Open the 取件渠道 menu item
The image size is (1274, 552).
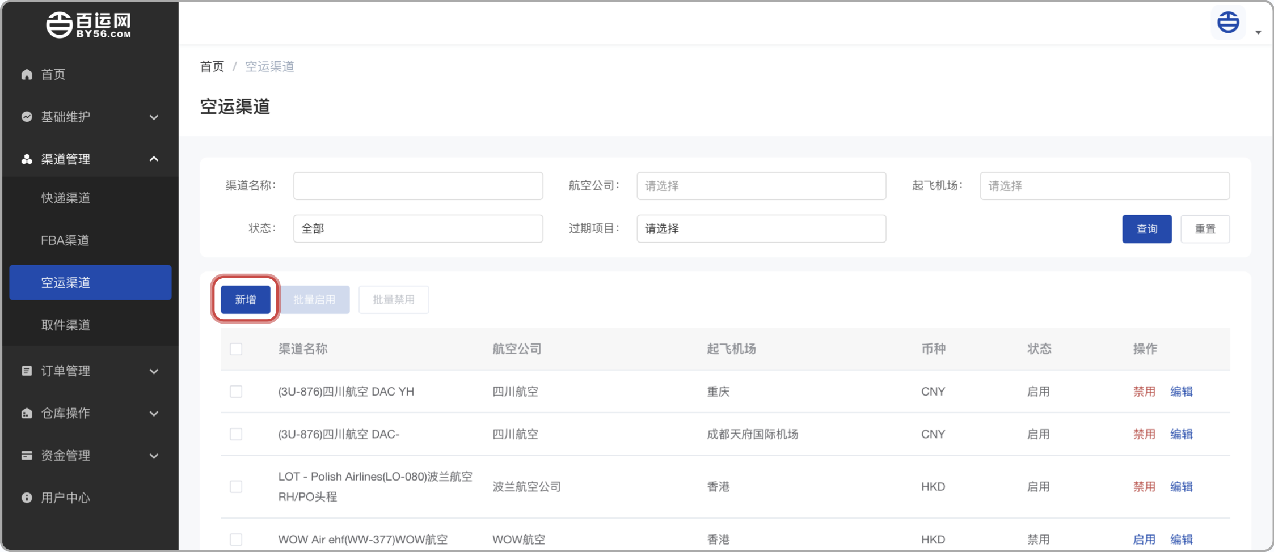coord(66,325)
